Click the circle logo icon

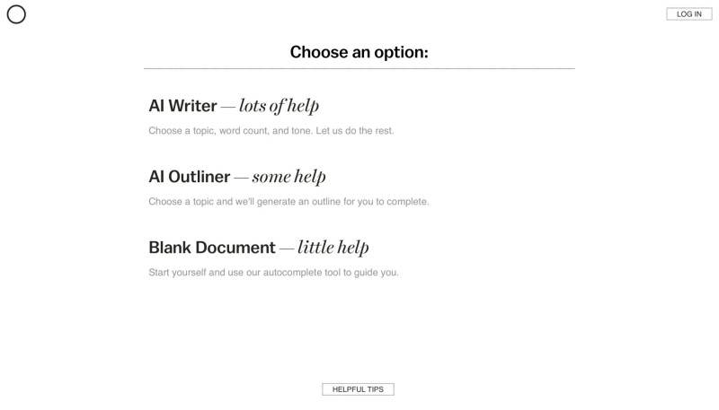click(x=16, y=14)
